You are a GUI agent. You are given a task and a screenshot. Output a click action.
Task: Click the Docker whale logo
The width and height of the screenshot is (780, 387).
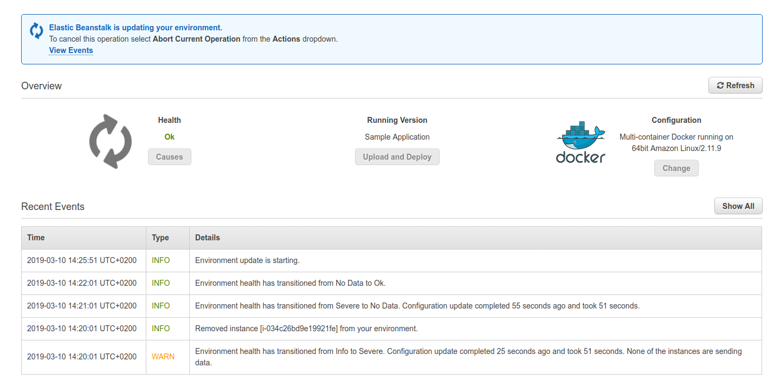pos(581,142)
